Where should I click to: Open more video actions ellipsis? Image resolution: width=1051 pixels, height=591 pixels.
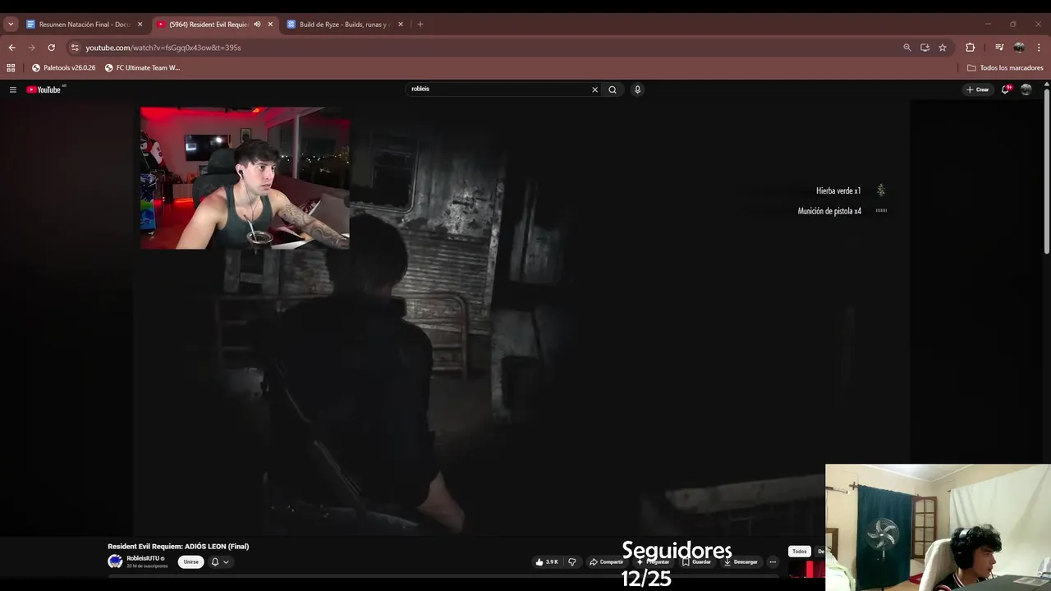click(x=773, y=562)
